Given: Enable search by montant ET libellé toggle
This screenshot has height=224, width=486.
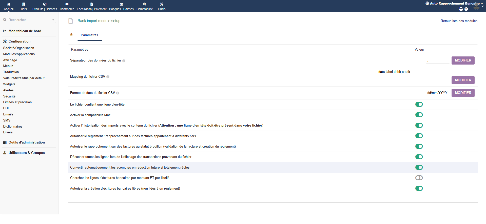Looking at the screenshot, I should [x=419, y=178].
